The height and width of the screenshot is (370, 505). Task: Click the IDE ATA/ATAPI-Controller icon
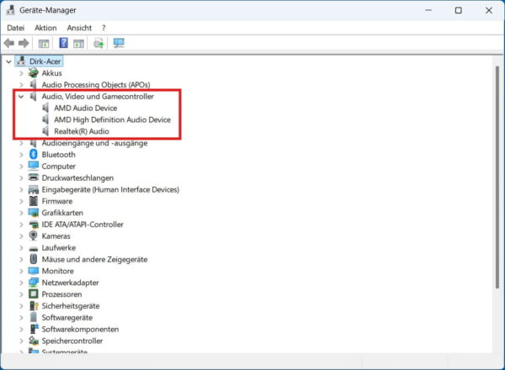coord(33,225)
